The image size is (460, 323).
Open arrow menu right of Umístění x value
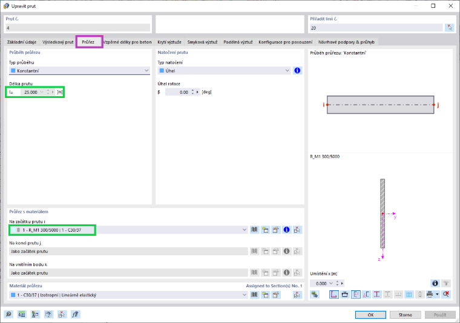pyautogui.click(x=342, y=283)
